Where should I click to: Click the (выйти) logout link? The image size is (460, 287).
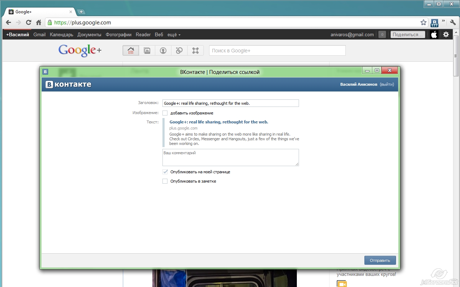(x=387, y=85)
